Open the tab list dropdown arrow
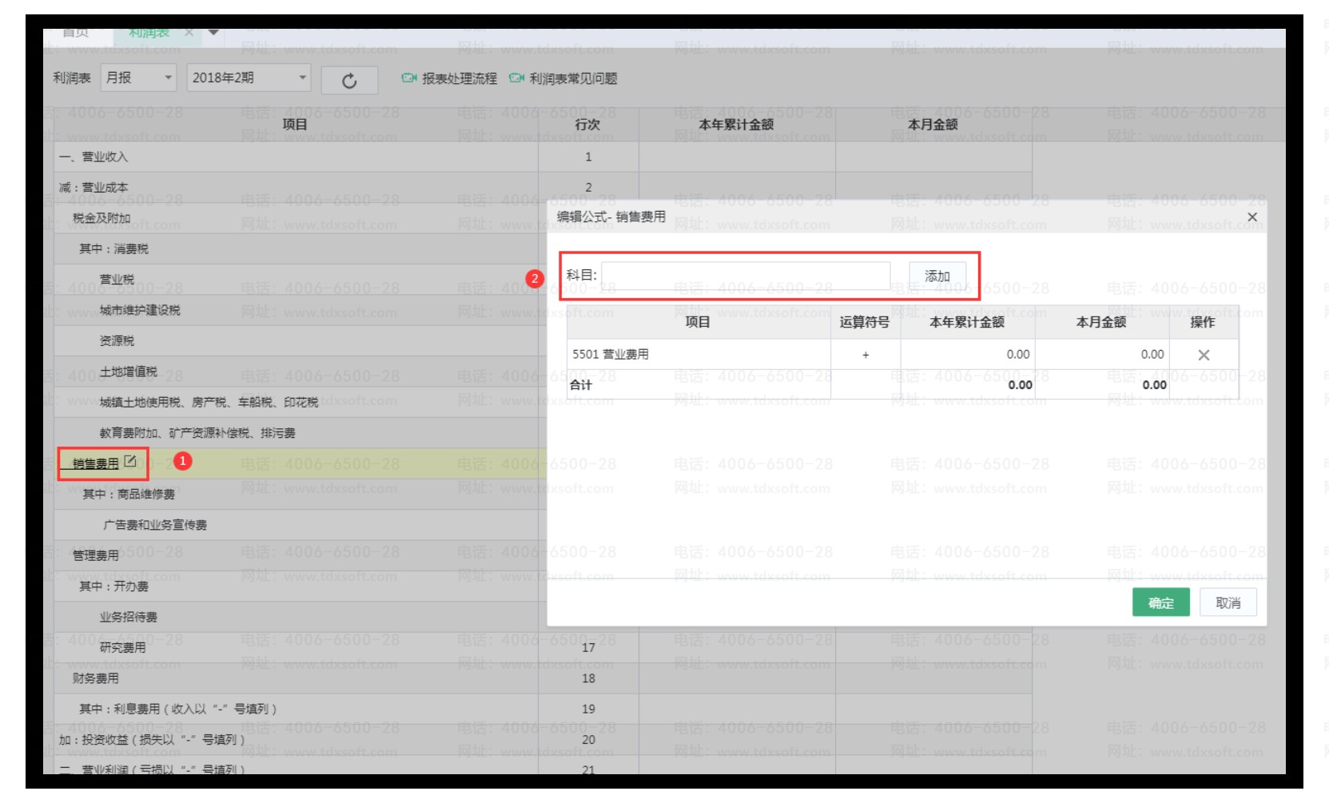Image resolution: width=1329 pixels, height=803 pixels. coord(213,33)
